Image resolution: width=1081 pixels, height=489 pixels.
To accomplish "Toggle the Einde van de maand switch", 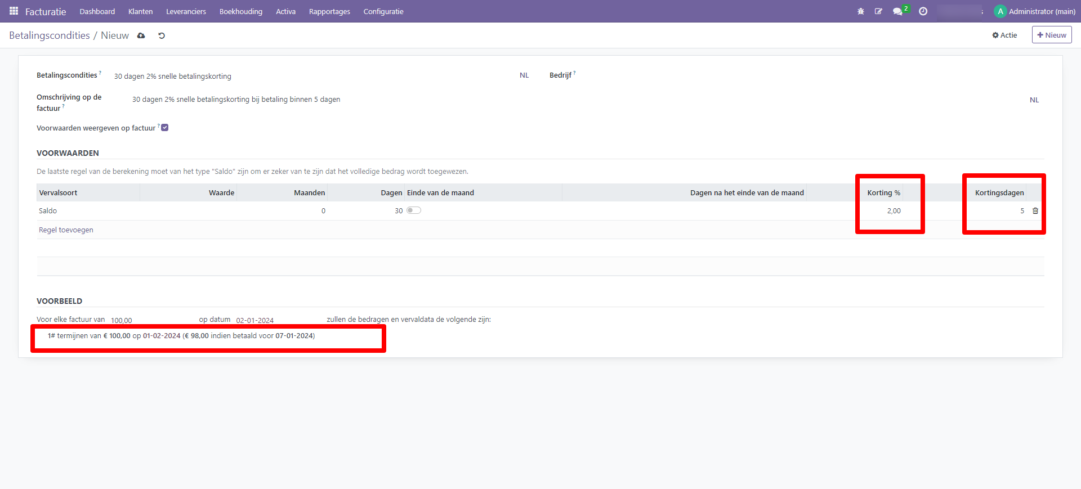I will (x=414, y=210).
